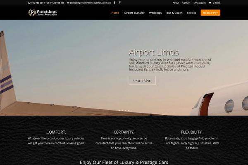Click the Learn More button
The image size is (248, 165).
click(x=142, y=80)
